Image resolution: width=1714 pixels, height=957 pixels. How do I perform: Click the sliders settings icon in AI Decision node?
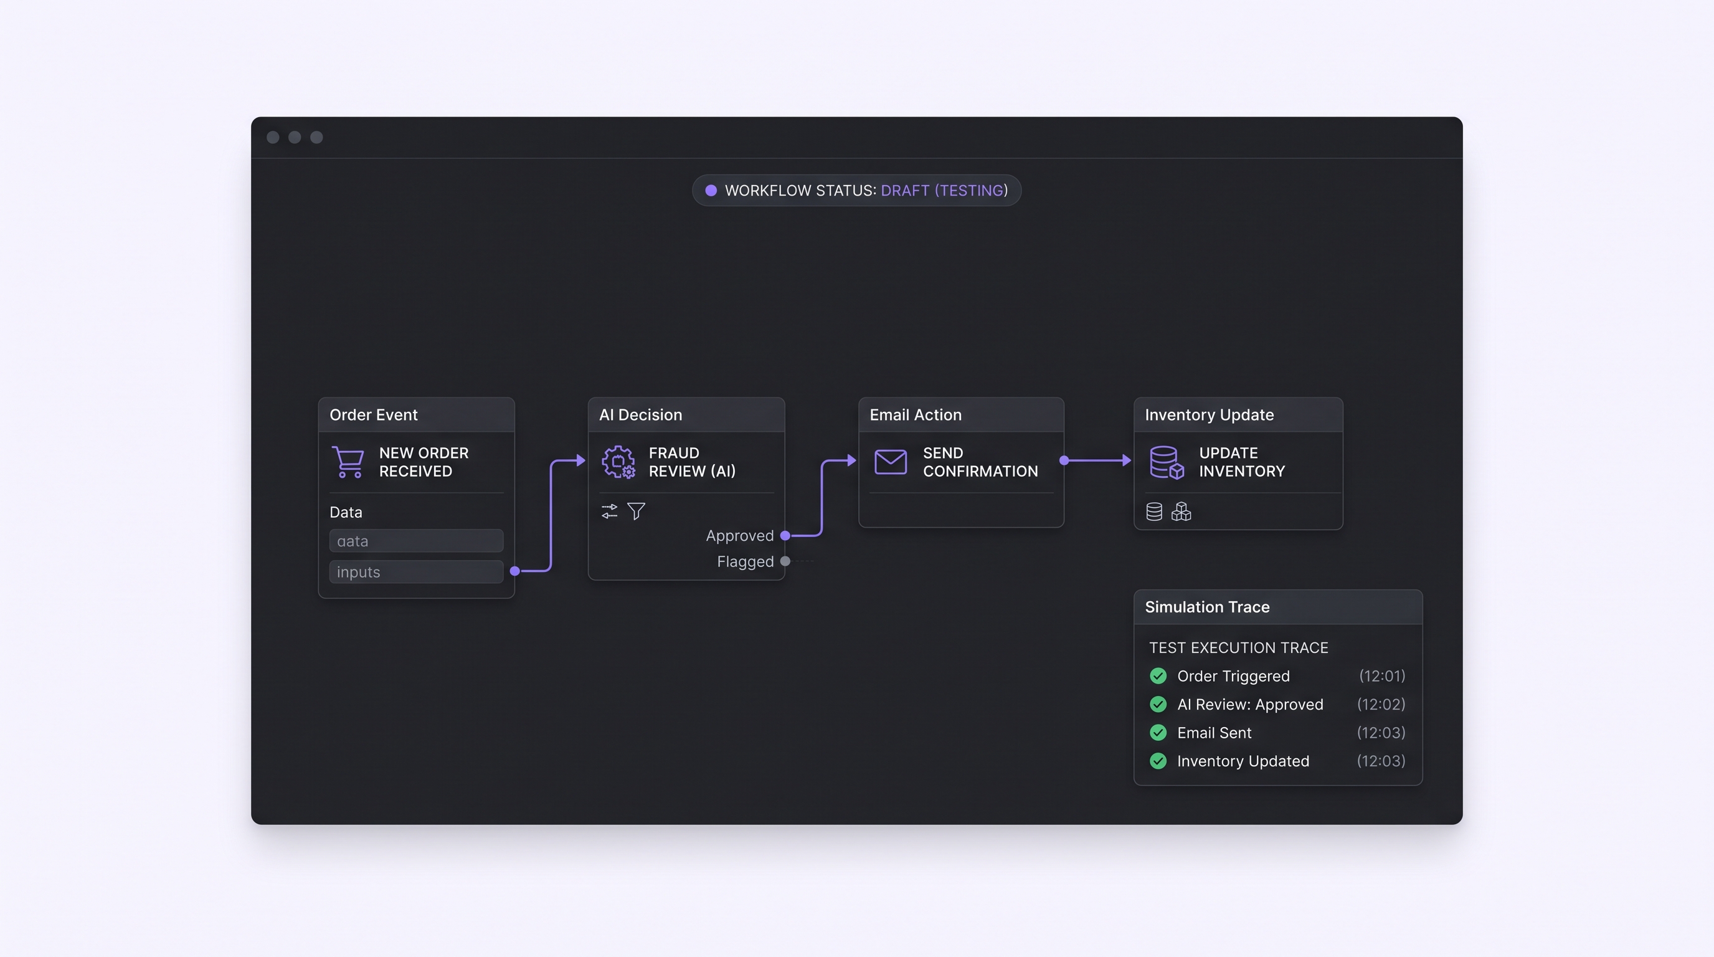click(609, 511)
